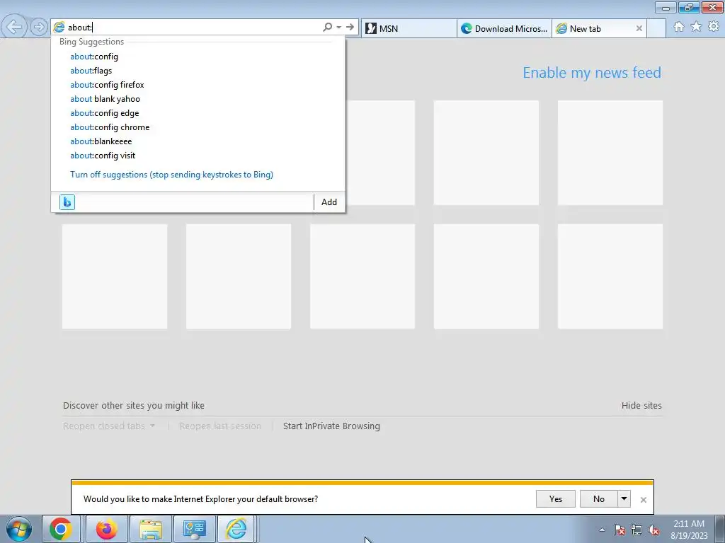725x543 pixels.
Task: Show hidden system tray icons arrow
Action: tap(602, 530)
